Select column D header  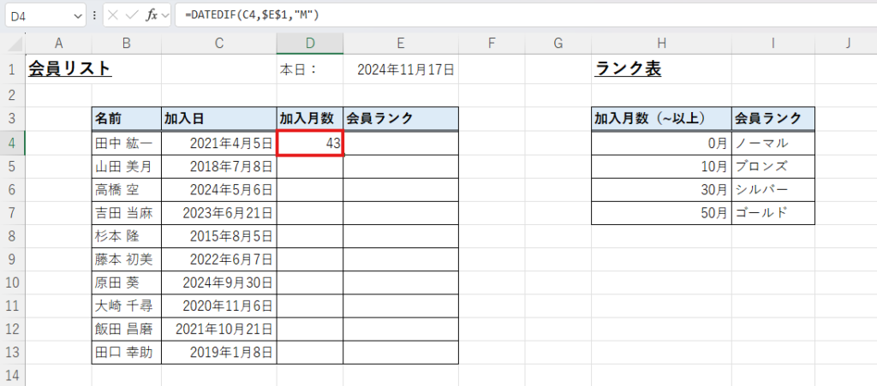point(310,44)
